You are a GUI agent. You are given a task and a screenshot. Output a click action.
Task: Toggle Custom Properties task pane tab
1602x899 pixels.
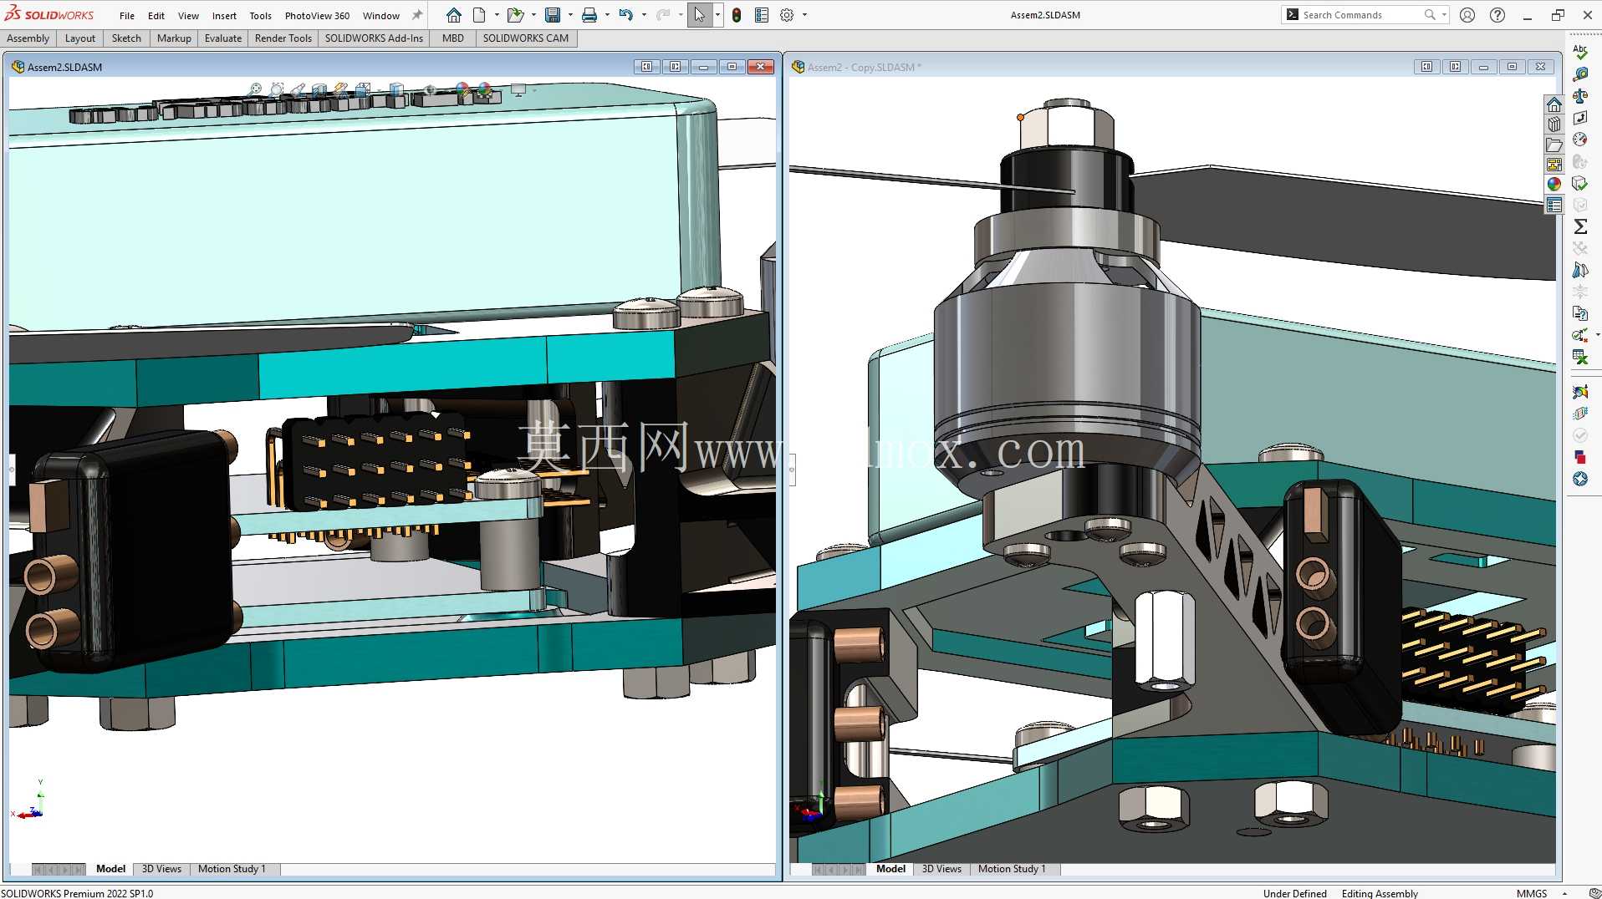pyautogui.click(x=1554, y=206)
